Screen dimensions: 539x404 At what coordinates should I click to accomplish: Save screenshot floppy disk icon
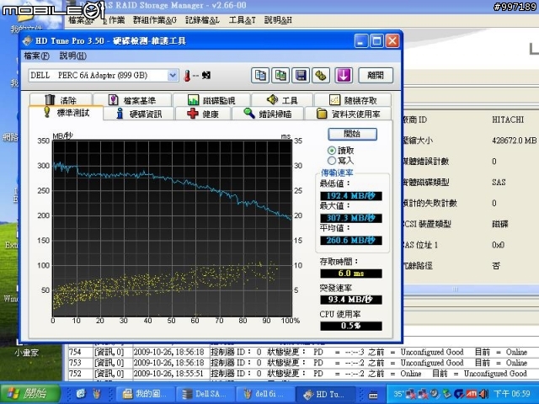click(301, 75)
